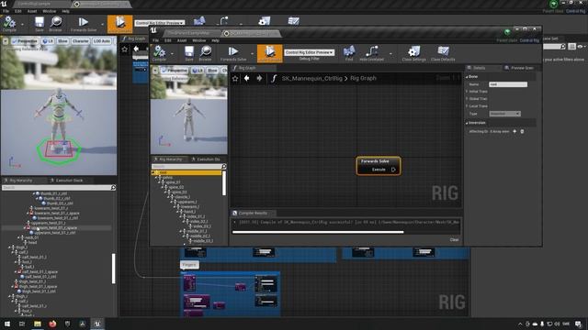Click the Fingers comment label in the back graph
Screen dimensions: 588x330
coord(189,265)
